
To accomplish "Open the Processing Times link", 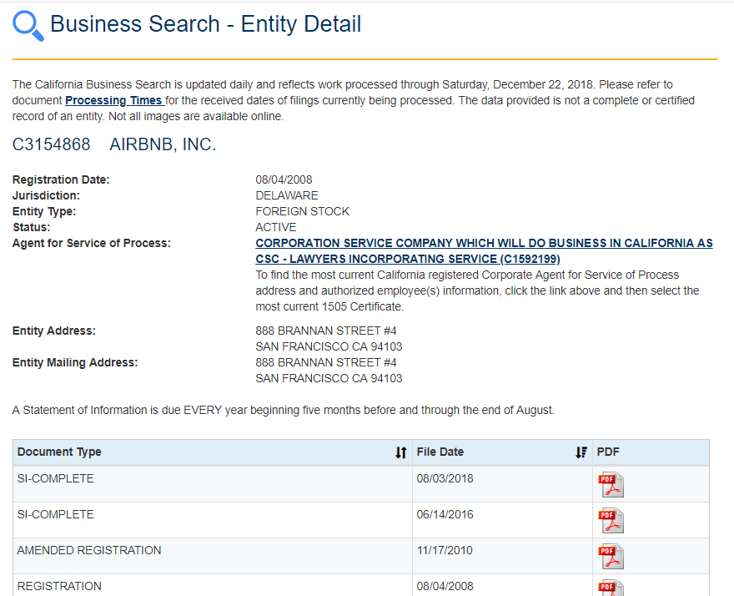I will pyautogui.click(x=114, y=100).
